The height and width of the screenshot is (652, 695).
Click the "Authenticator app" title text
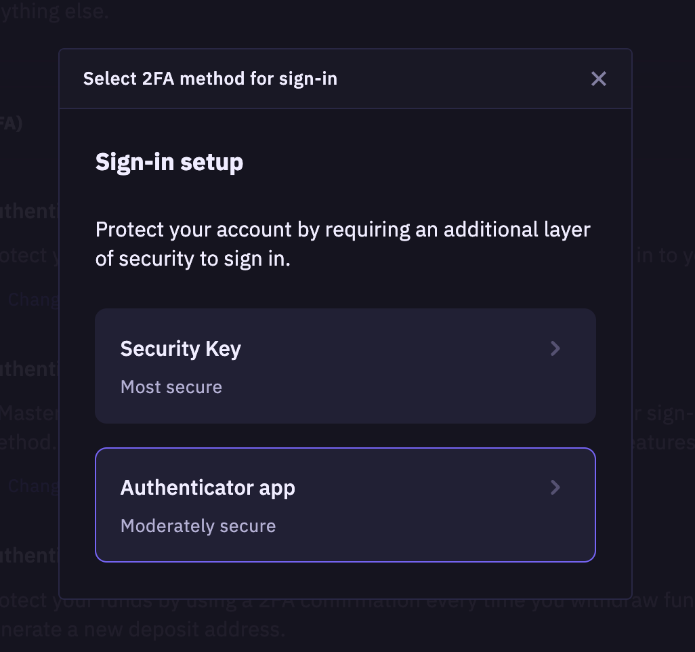207,487
